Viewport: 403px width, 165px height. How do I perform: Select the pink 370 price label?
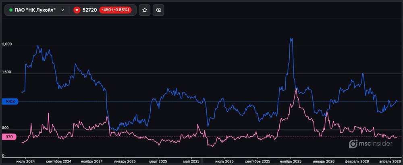pos(10,137)
